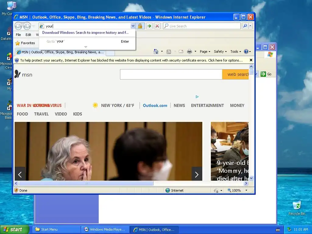Open the NEW YORK / 63°F weather link
This screenshot has width=312, height=234.
coord(118,105)
